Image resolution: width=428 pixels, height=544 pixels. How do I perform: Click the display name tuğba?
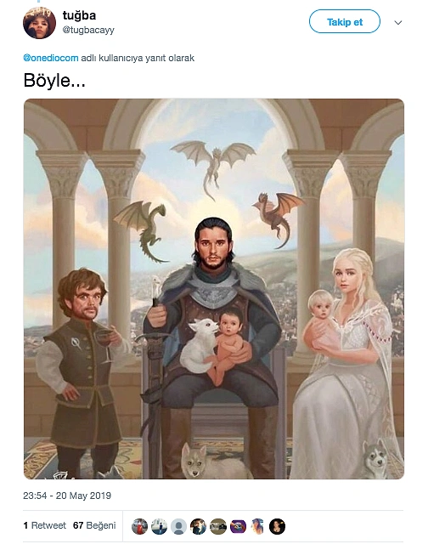tap(79, 15)
